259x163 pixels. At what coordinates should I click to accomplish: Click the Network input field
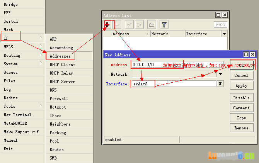[x=174, y=74]
